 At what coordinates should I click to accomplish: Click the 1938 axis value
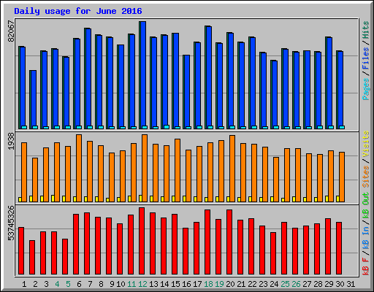pyautogui.click(x=11, y=142)
